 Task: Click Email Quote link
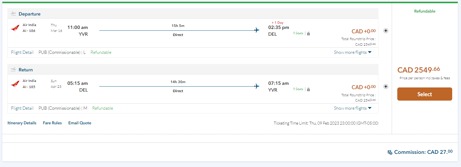[80, 123]
